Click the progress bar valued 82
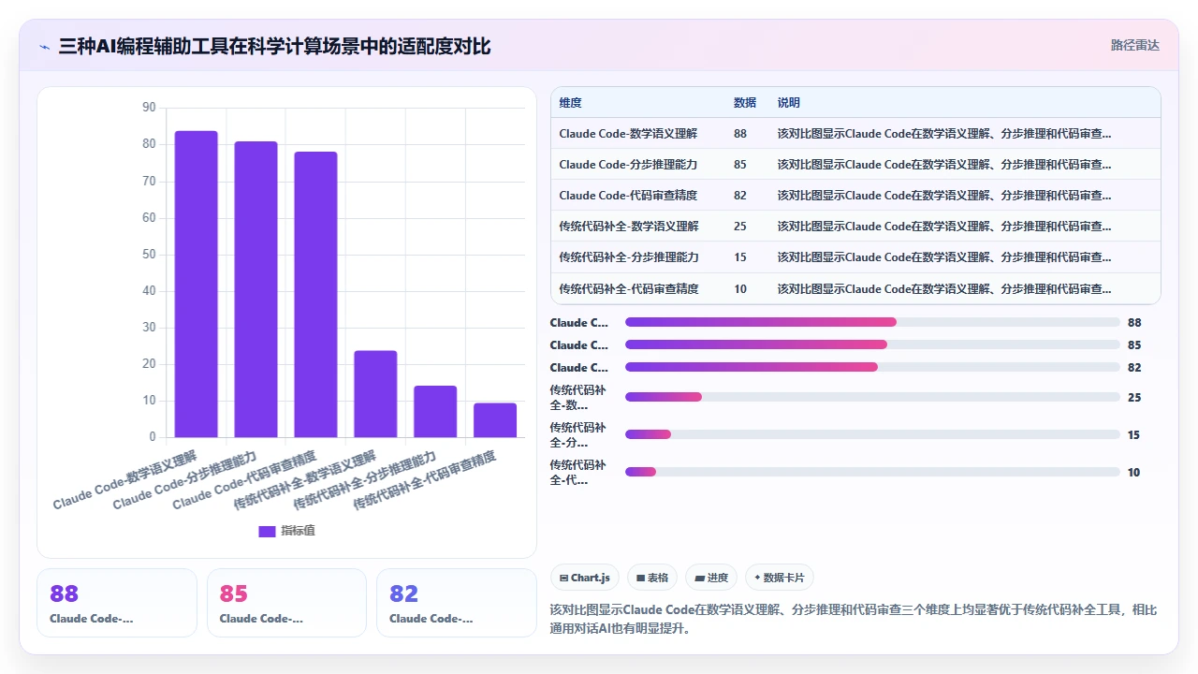Viewport: 1198px width, 674px height. click(x=872, y=367)
